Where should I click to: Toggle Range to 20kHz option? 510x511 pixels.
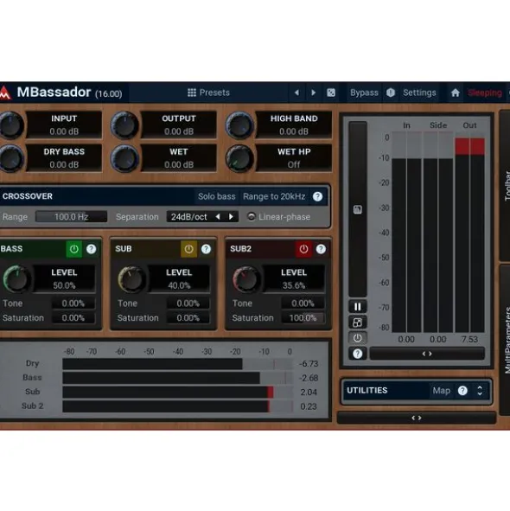274,197
